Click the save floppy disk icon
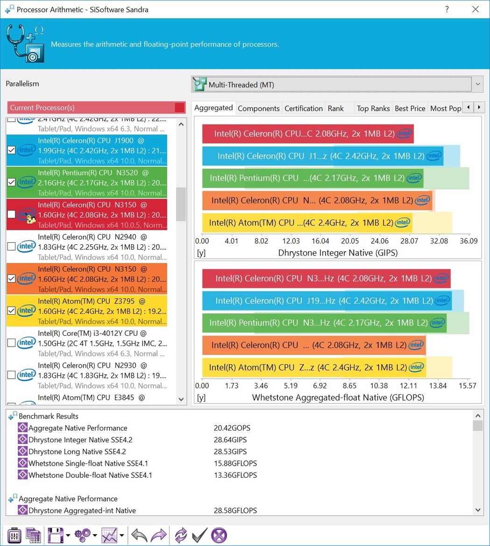Screen dimensions: 490x546 tap(56, 535)
